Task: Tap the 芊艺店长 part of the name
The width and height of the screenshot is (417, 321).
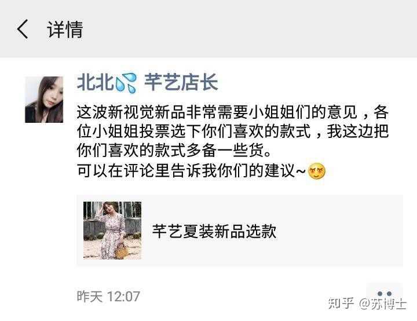Action: pyautogui.click(x=181, y=82)
